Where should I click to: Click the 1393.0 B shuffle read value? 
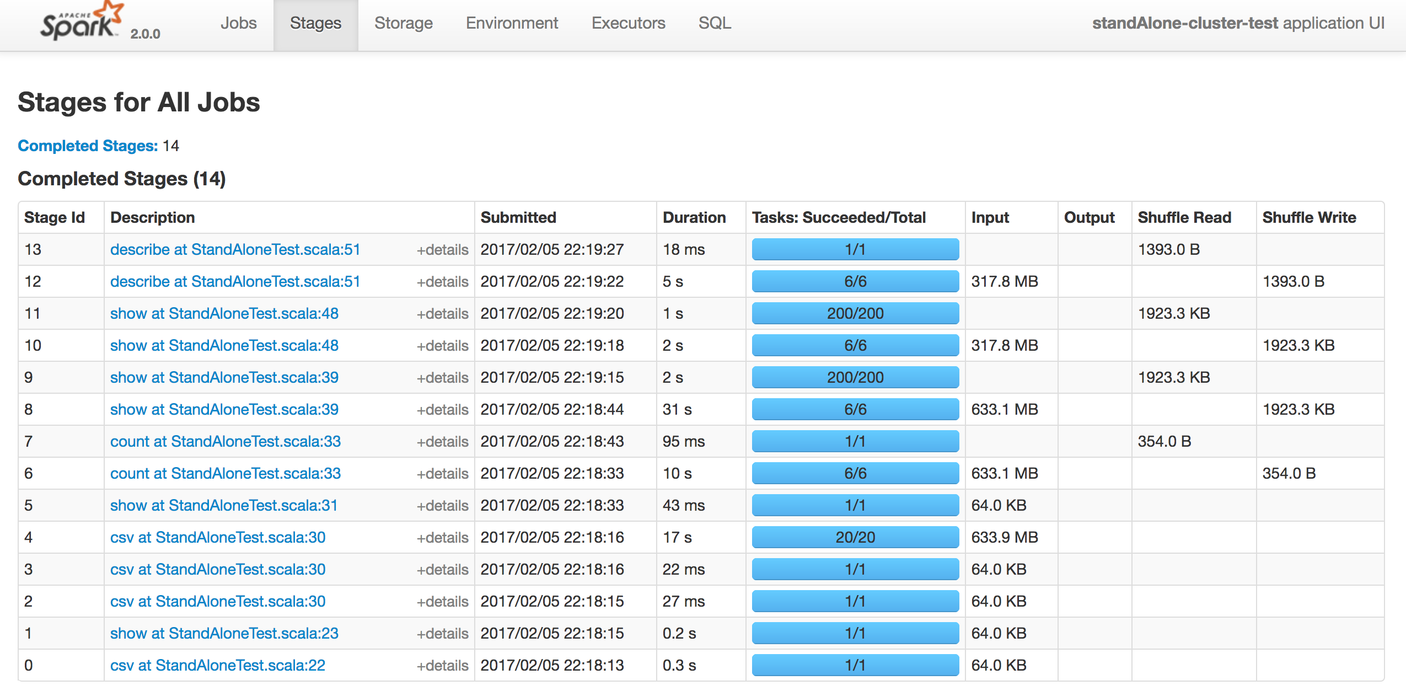[1169, 249]
